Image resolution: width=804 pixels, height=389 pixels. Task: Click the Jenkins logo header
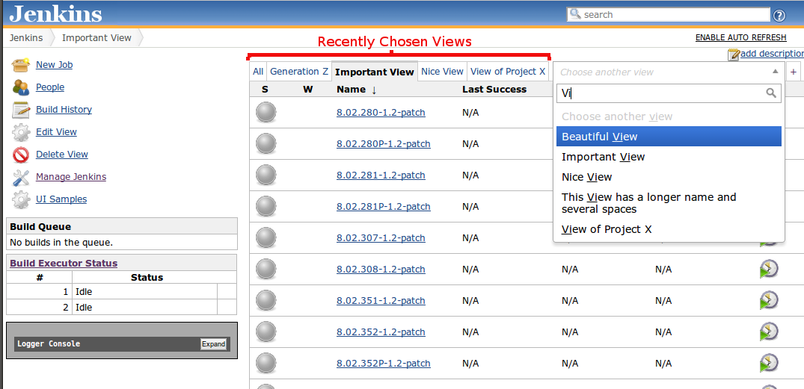coord(55,14)
